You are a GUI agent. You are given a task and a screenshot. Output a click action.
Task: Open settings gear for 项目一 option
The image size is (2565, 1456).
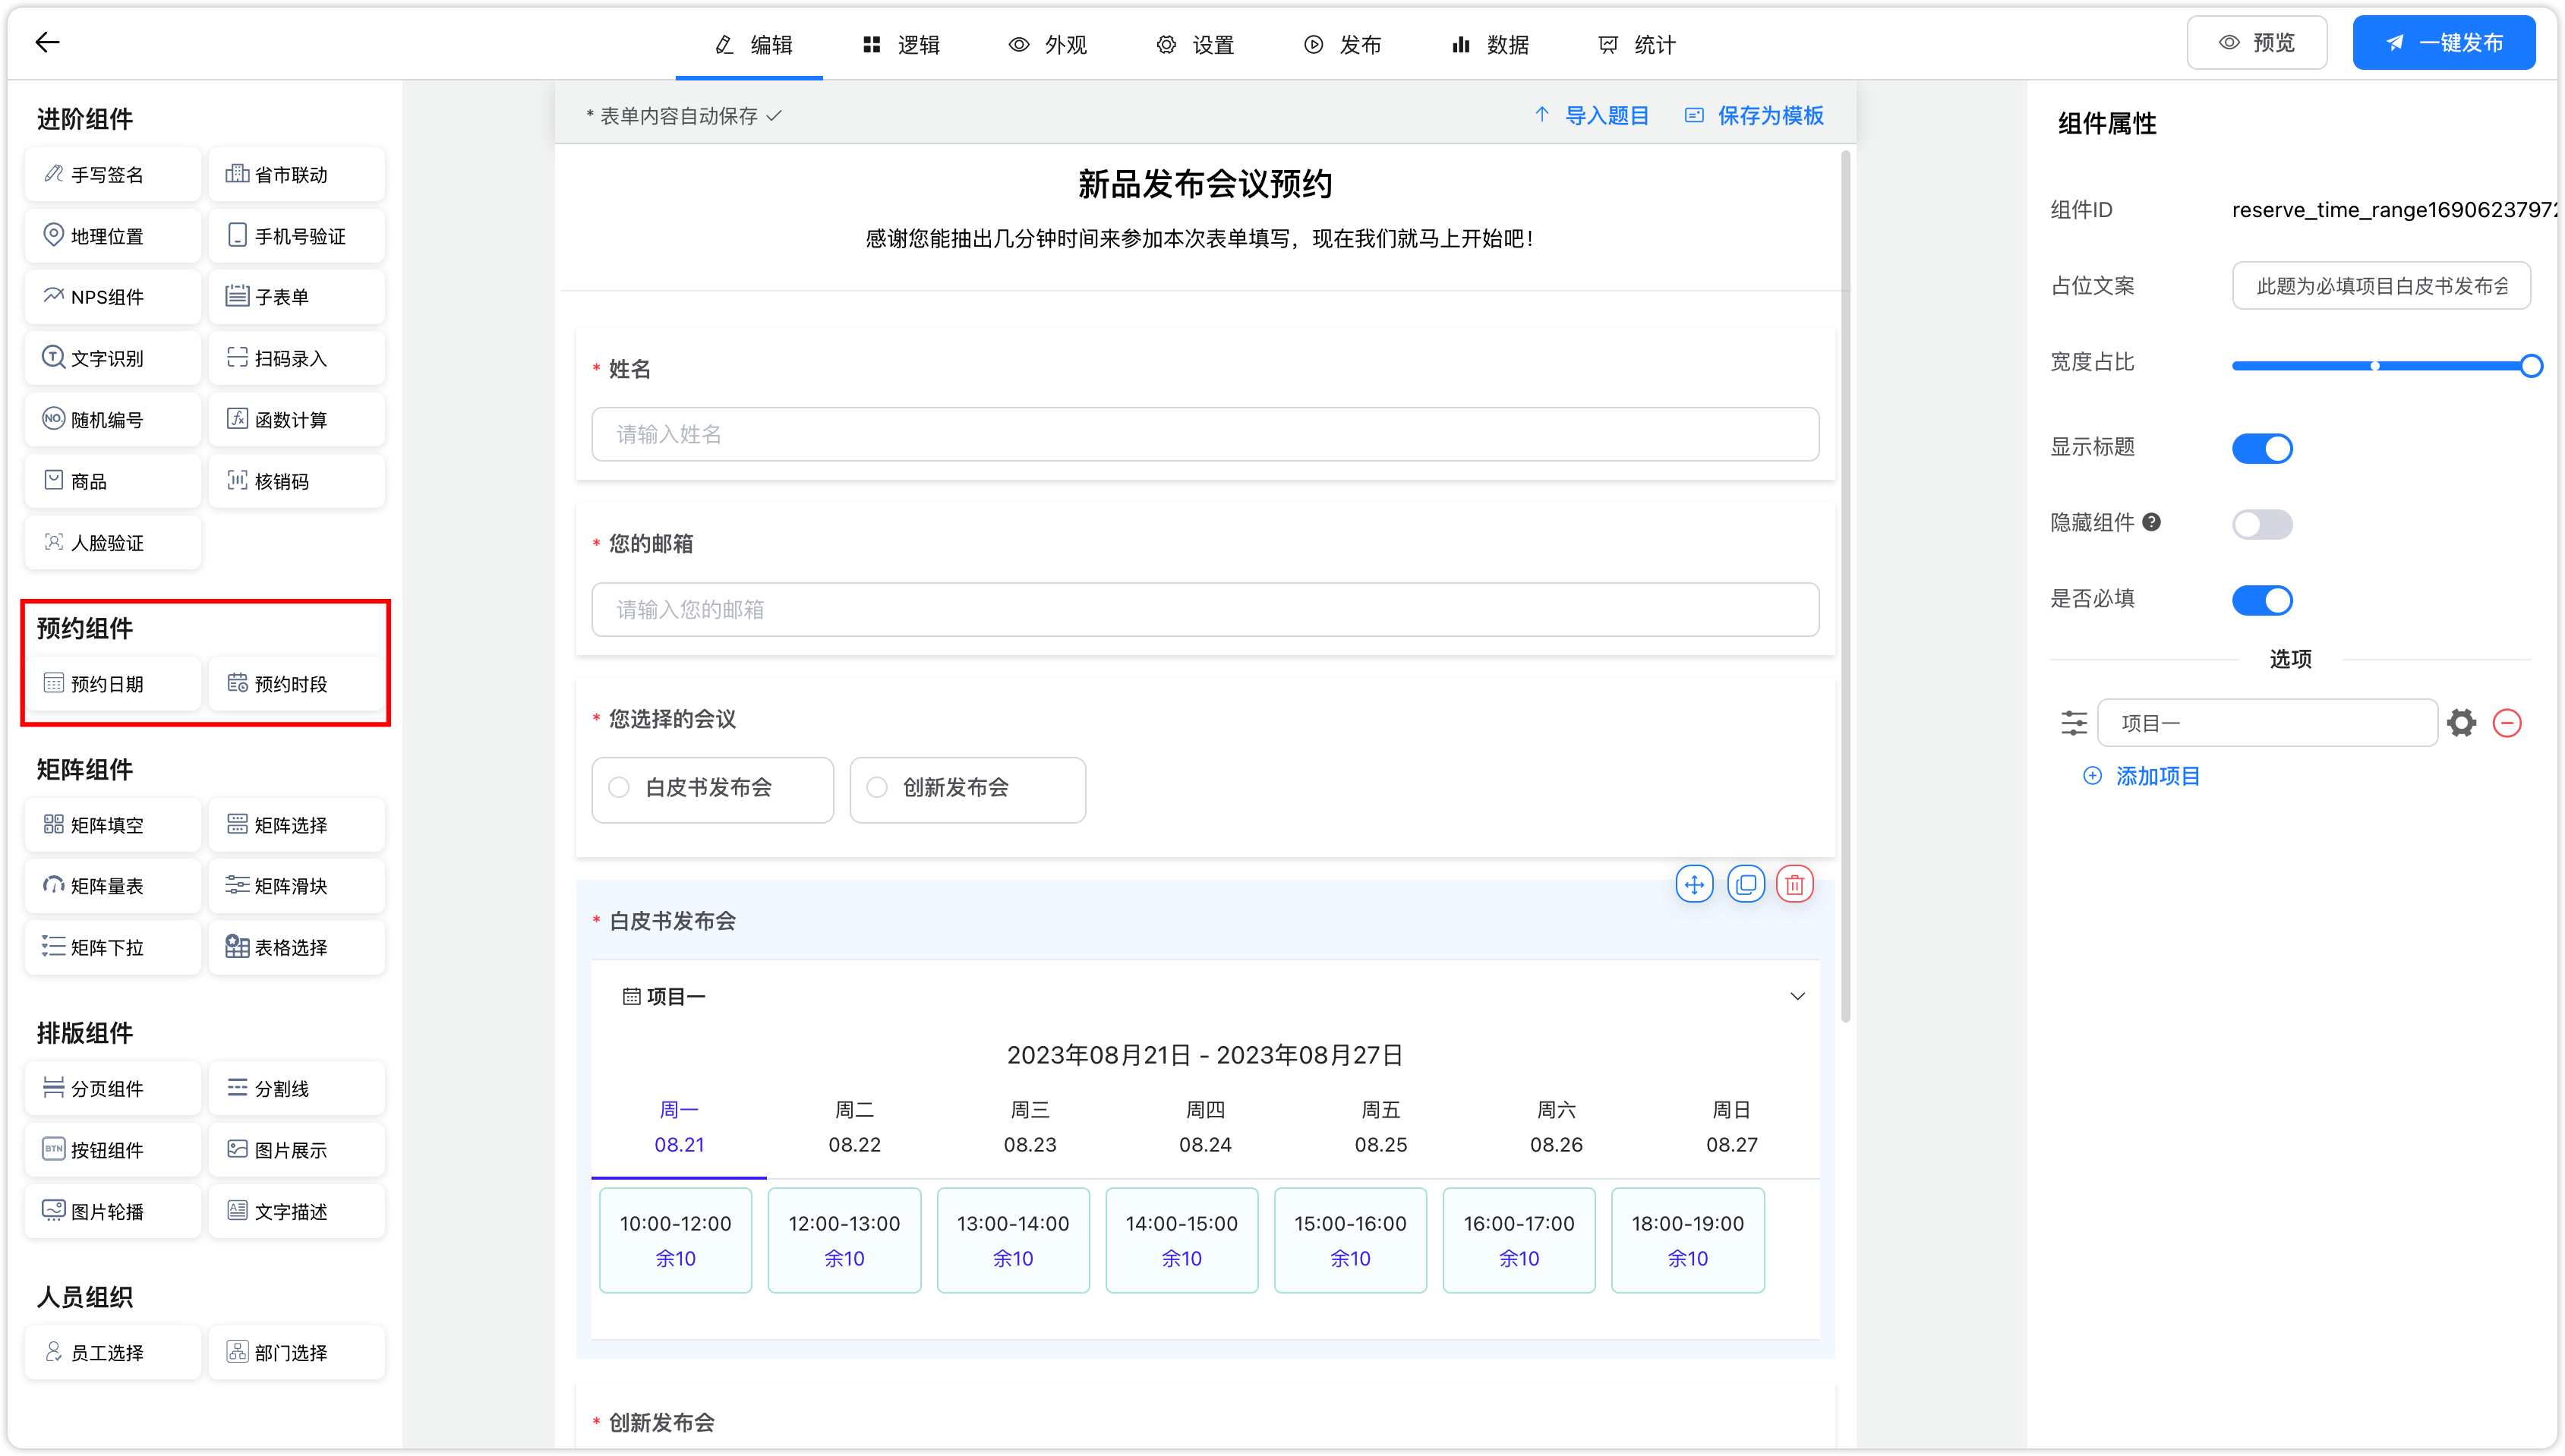(x=2462, y=723)
